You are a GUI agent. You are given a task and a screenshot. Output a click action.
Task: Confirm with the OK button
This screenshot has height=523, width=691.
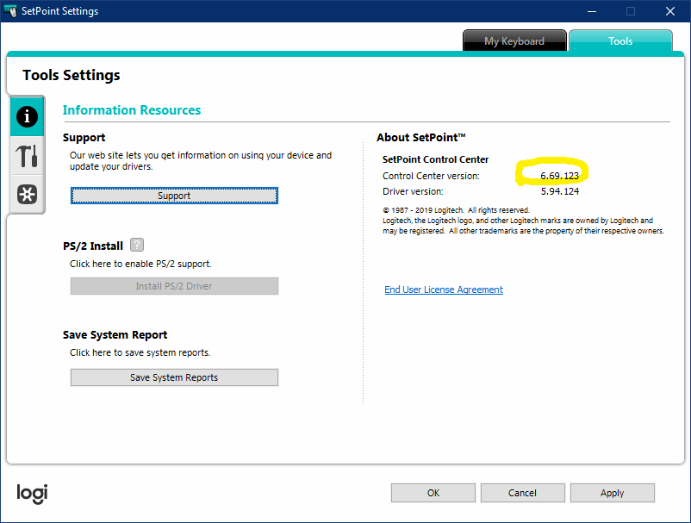pyautogui.click(x=433, y=493)
